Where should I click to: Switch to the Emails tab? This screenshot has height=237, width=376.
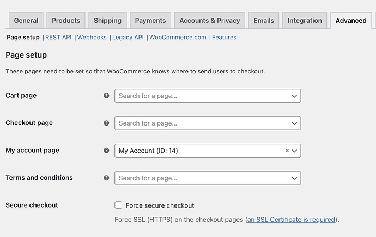point(264,21)
